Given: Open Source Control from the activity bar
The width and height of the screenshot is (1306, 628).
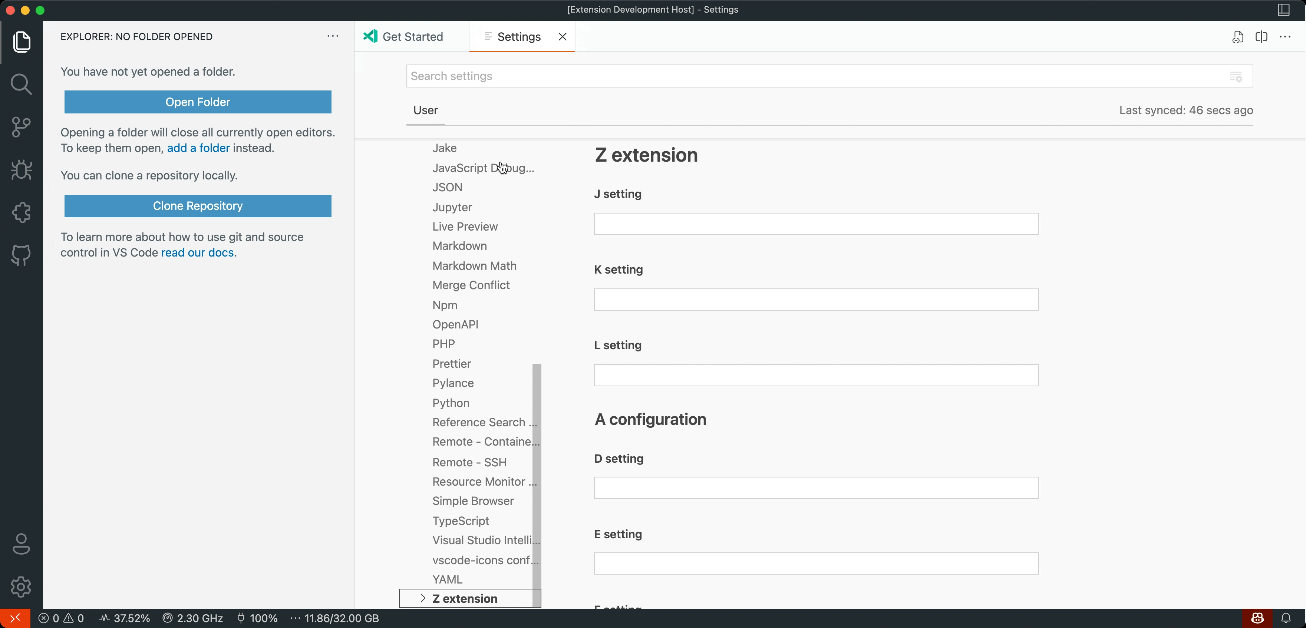Looking at the screenshot, I should click(21, 127).
